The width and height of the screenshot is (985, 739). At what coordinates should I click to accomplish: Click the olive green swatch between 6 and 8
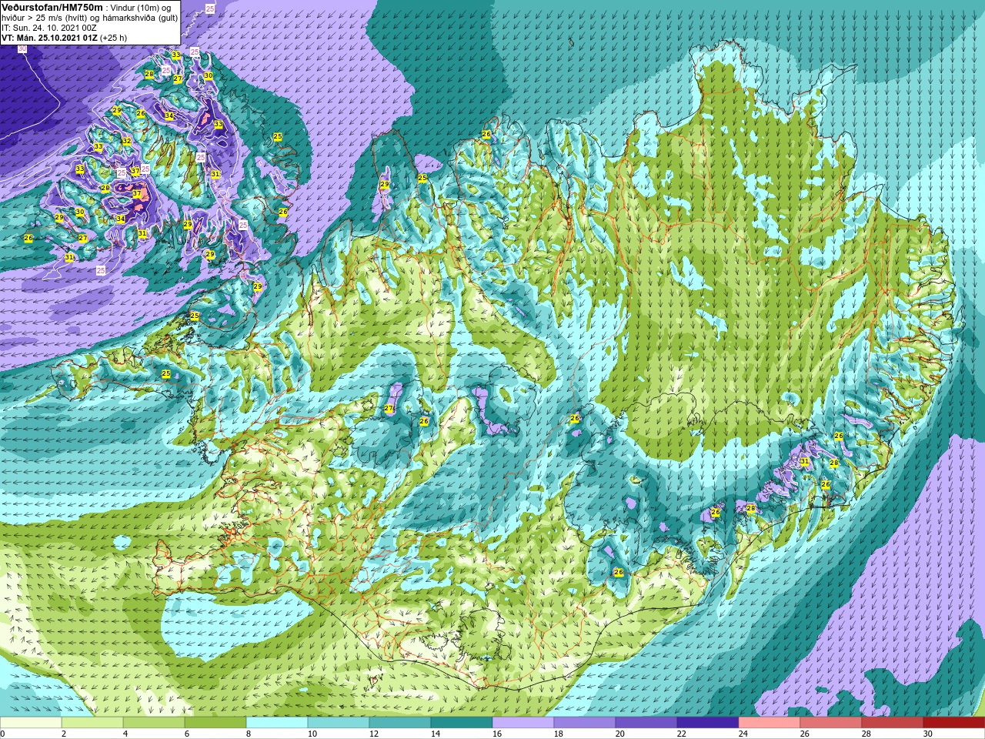click(x=215, y=723)
